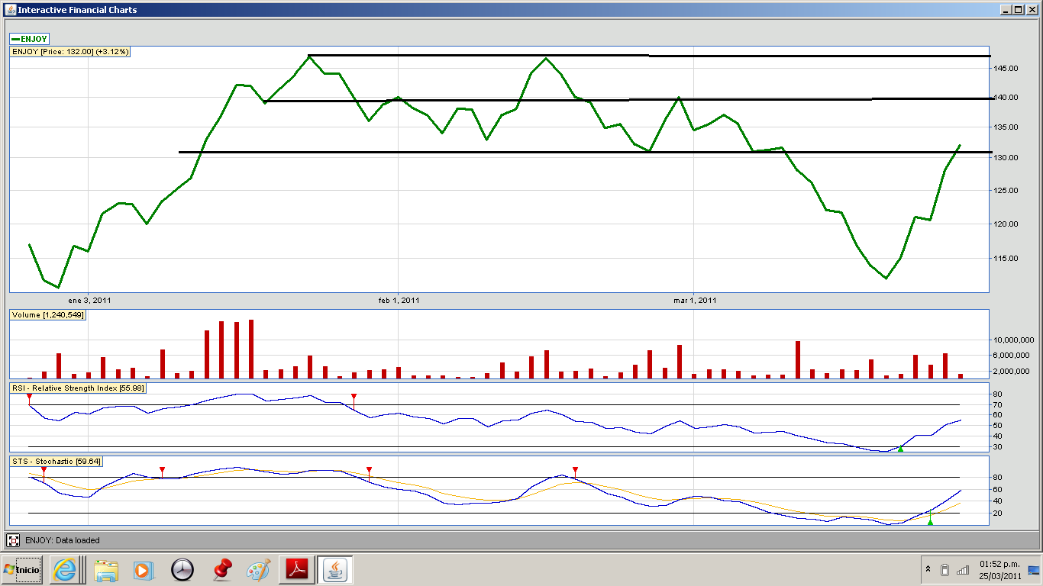This screenshot has height=586, width=1043.
Task: Open the Paint palette taskbar icon
Action: click(259, 570)
